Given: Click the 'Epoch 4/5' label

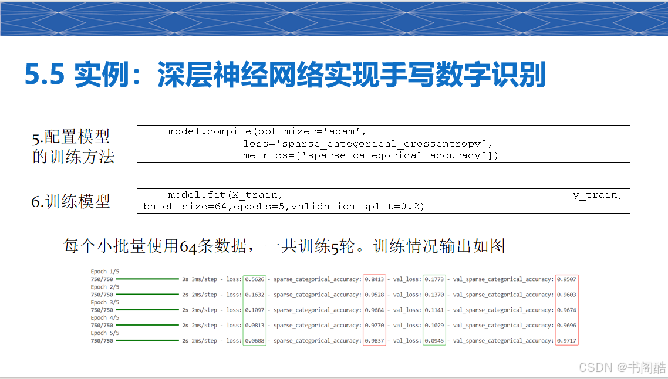Looking at the screenshot, I should point(105,317).
